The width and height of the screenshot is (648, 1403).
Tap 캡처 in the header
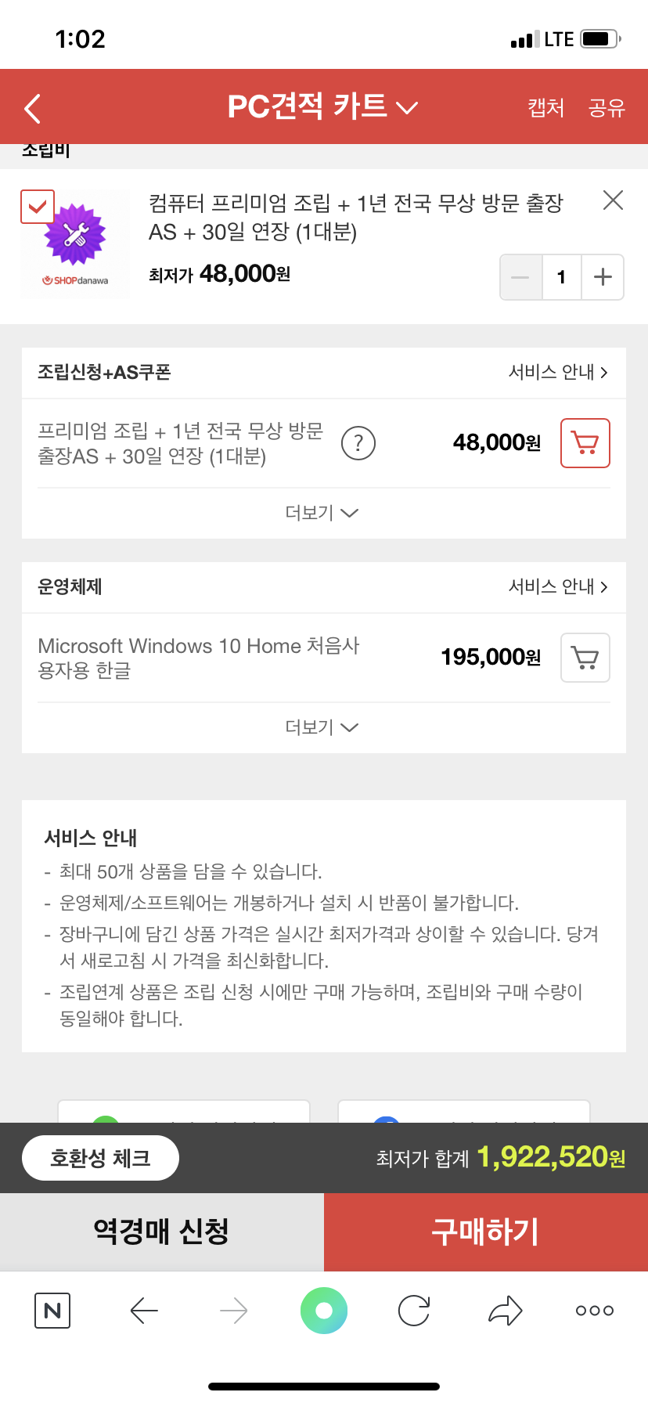[545, 107]
